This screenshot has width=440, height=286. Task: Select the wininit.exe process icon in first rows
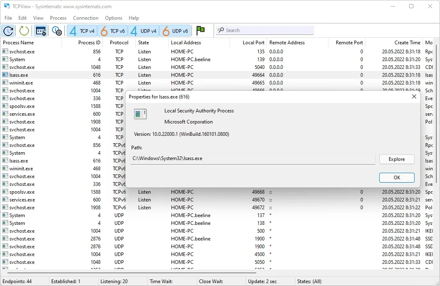5,83
